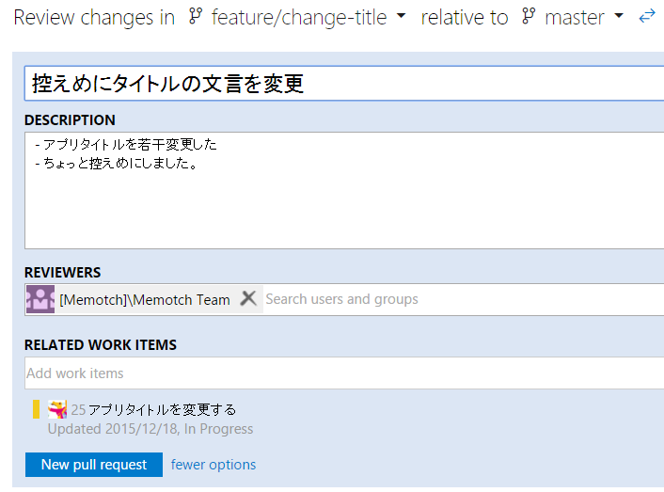The width and height of the screenshot is (664, 492).
Task: Click the Add work items field
Action: coord(343,373)
